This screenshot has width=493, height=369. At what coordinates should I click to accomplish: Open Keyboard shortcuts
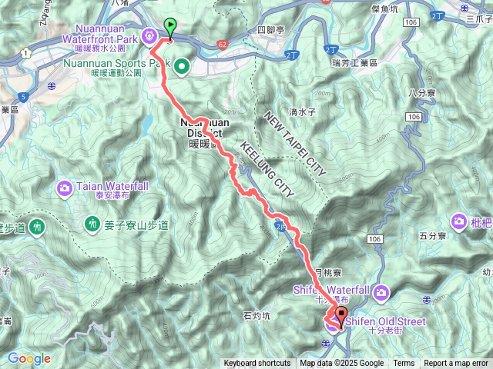point(257,364)
